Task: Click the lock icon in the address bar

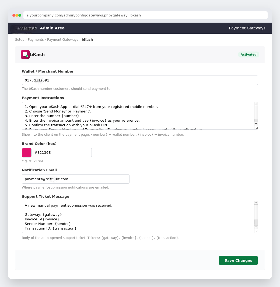Action: (27, 16)
